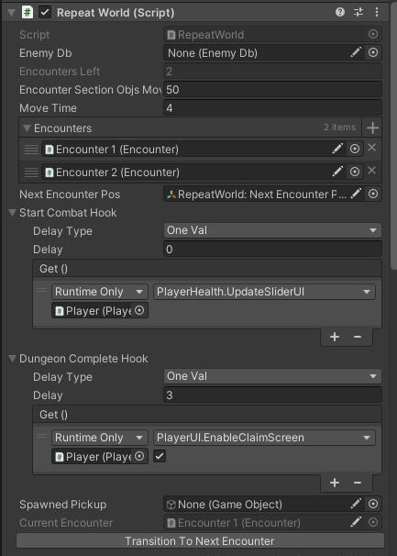Image resolution: width=397 pixels, height=556 pixels.
Task: Uncheck EnableClaimScreen boolean argument checkbox
Action: (160, 456)
